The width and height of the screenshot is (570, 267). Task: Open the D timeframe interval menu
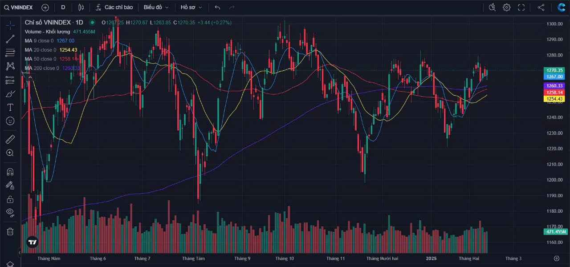tap(63, 7)
